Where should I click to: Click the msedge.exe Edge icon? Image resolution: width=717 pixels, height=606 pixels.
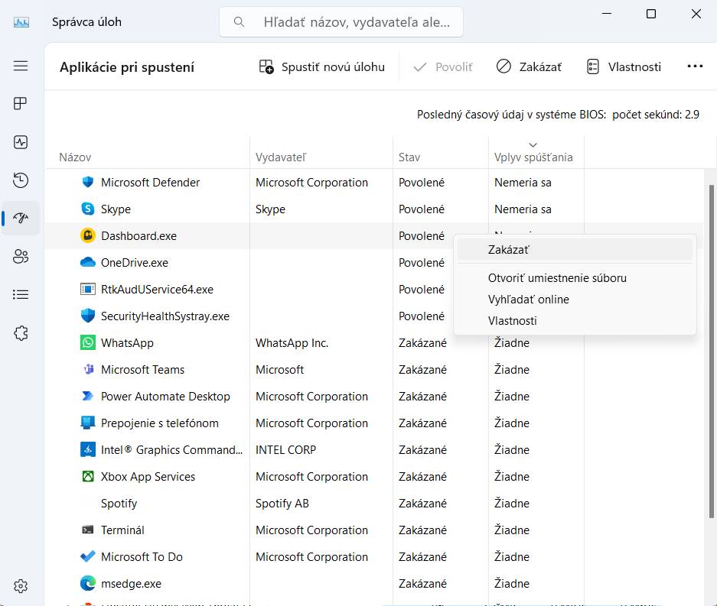tap(88, 583)
